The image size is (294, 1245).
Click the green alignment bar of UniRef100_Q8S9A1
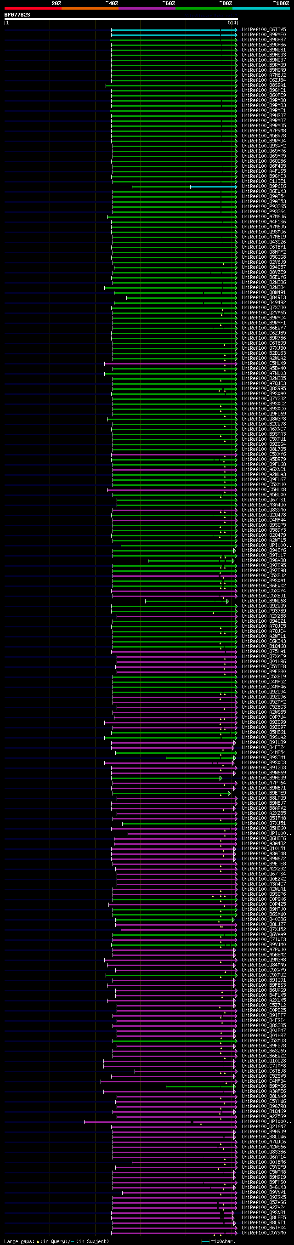point(171,85)
